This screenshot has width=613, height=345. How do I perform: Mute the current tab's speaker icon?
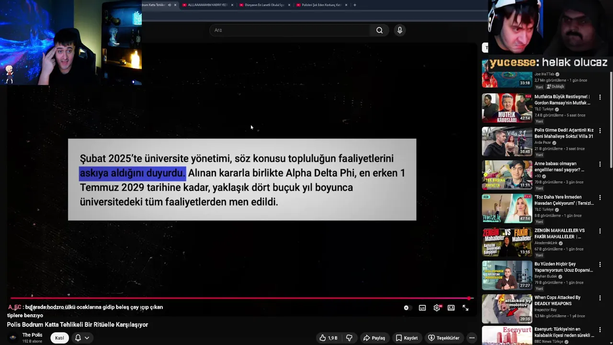tap(169, 5)
